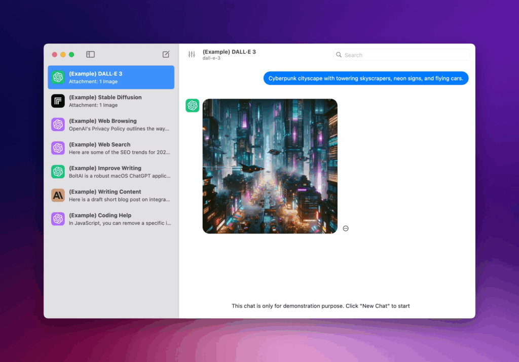This screenshot has width=519, height=362.
Task: Click the dall-e-3 model subtitle
Action: [211, 58]
